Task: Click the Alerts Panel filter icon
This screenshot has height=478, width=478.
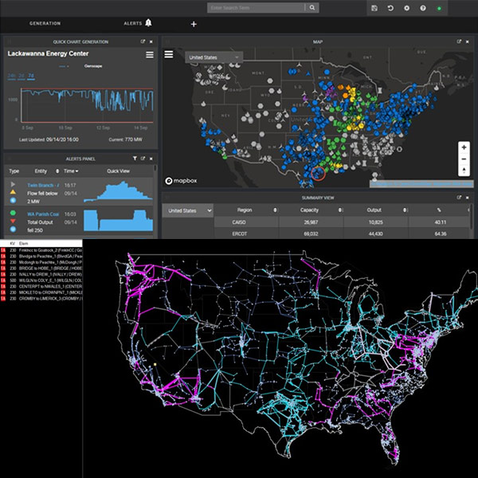Action: click(135, 159)
